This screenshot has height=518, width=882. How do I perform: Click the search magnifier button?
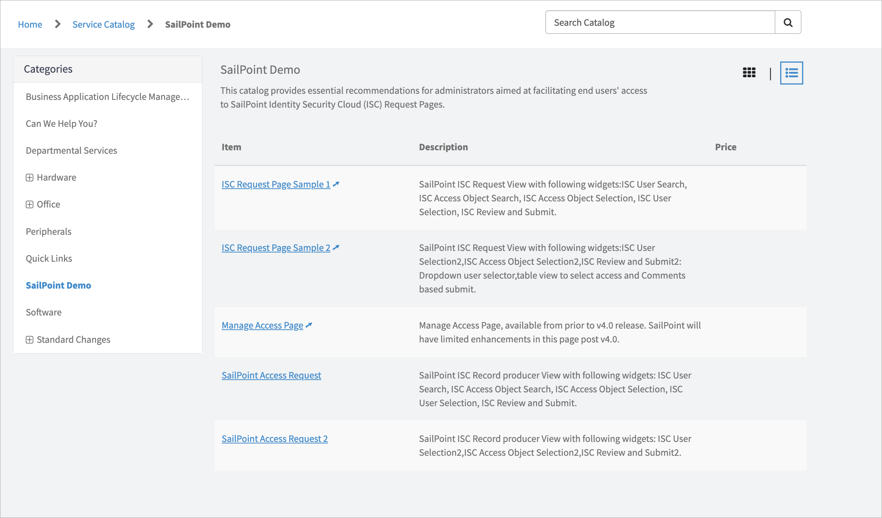click(x=788, y=22)
